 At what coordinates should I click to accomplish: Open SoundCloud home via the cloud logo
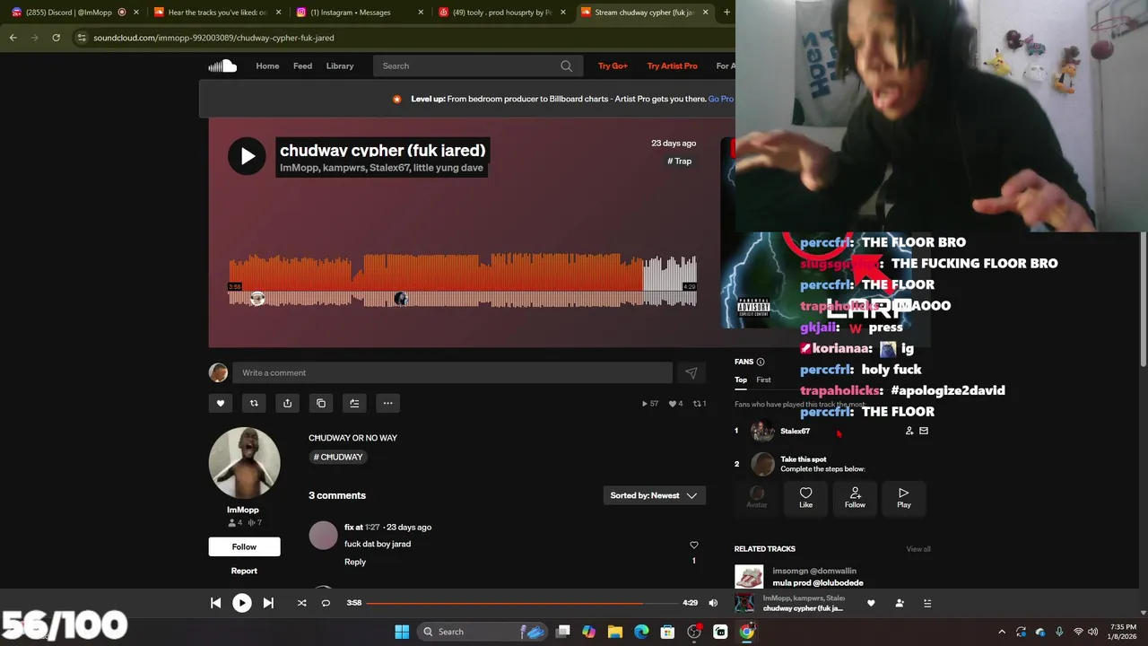(x=222, y=65)
